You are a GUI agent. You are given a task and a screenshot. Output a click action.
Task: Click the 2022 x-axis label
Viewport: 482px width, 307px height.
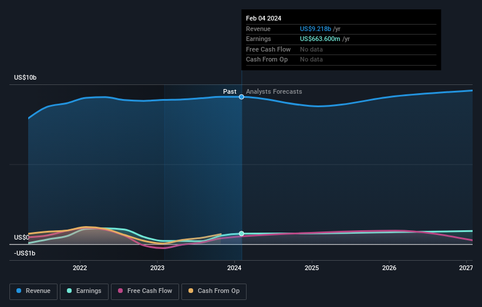click(80, 268)
